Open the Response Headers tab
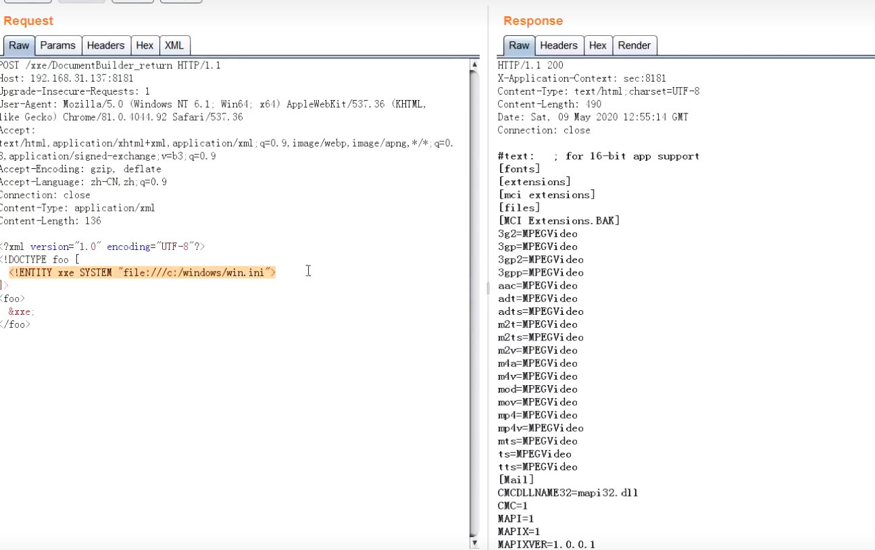 [559, 45]
